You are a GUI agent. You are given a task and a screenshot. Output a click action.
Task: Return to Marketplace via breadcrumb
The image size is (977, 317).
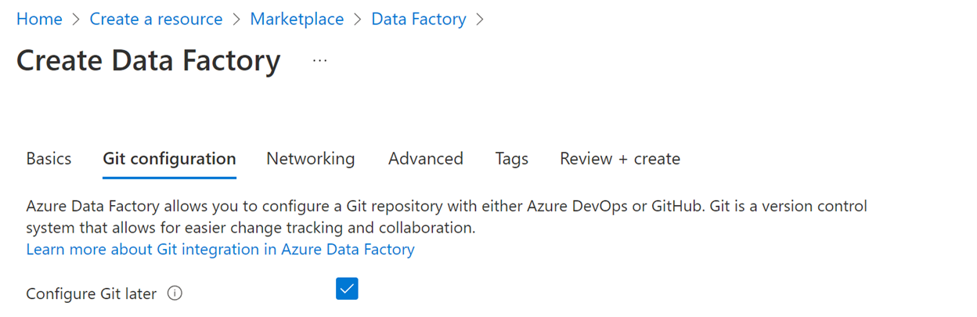(x=297, y=19)
